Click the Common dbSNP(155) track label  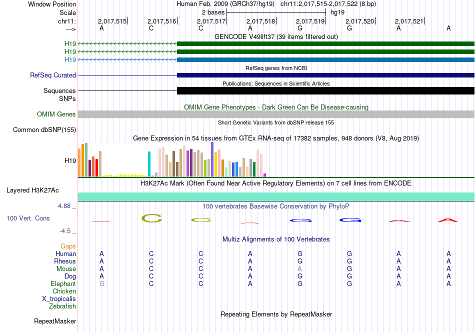pyautogui.click(x=44, y=129)
